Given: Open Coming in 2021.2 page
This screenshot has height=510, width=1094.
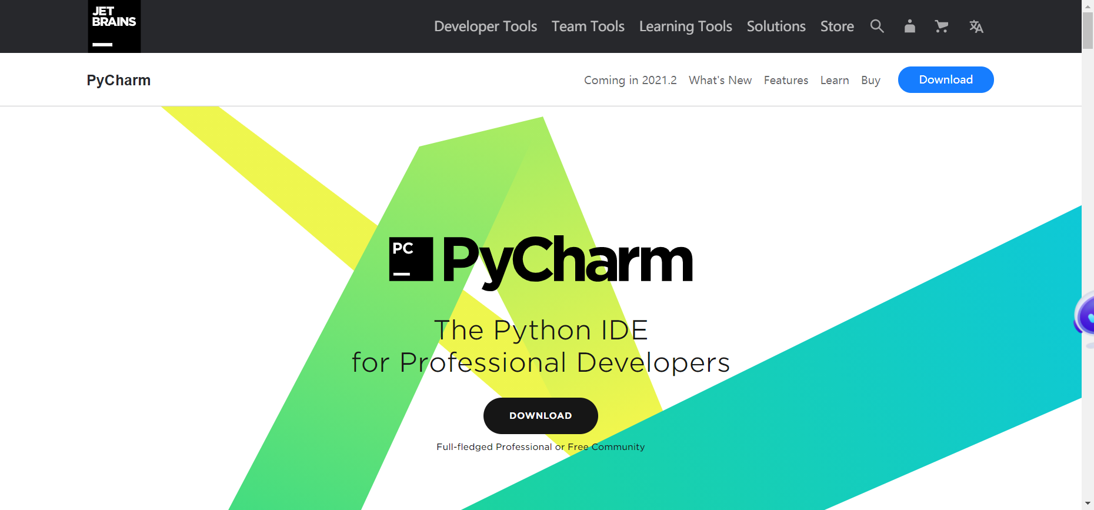Looking at the screenshot, I should pyautogui.click(x=631, y=80).
